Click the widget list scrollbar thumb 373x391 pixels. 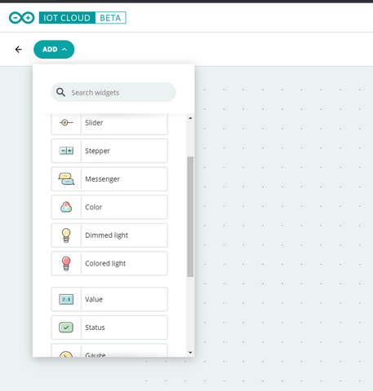pos(190,217)
